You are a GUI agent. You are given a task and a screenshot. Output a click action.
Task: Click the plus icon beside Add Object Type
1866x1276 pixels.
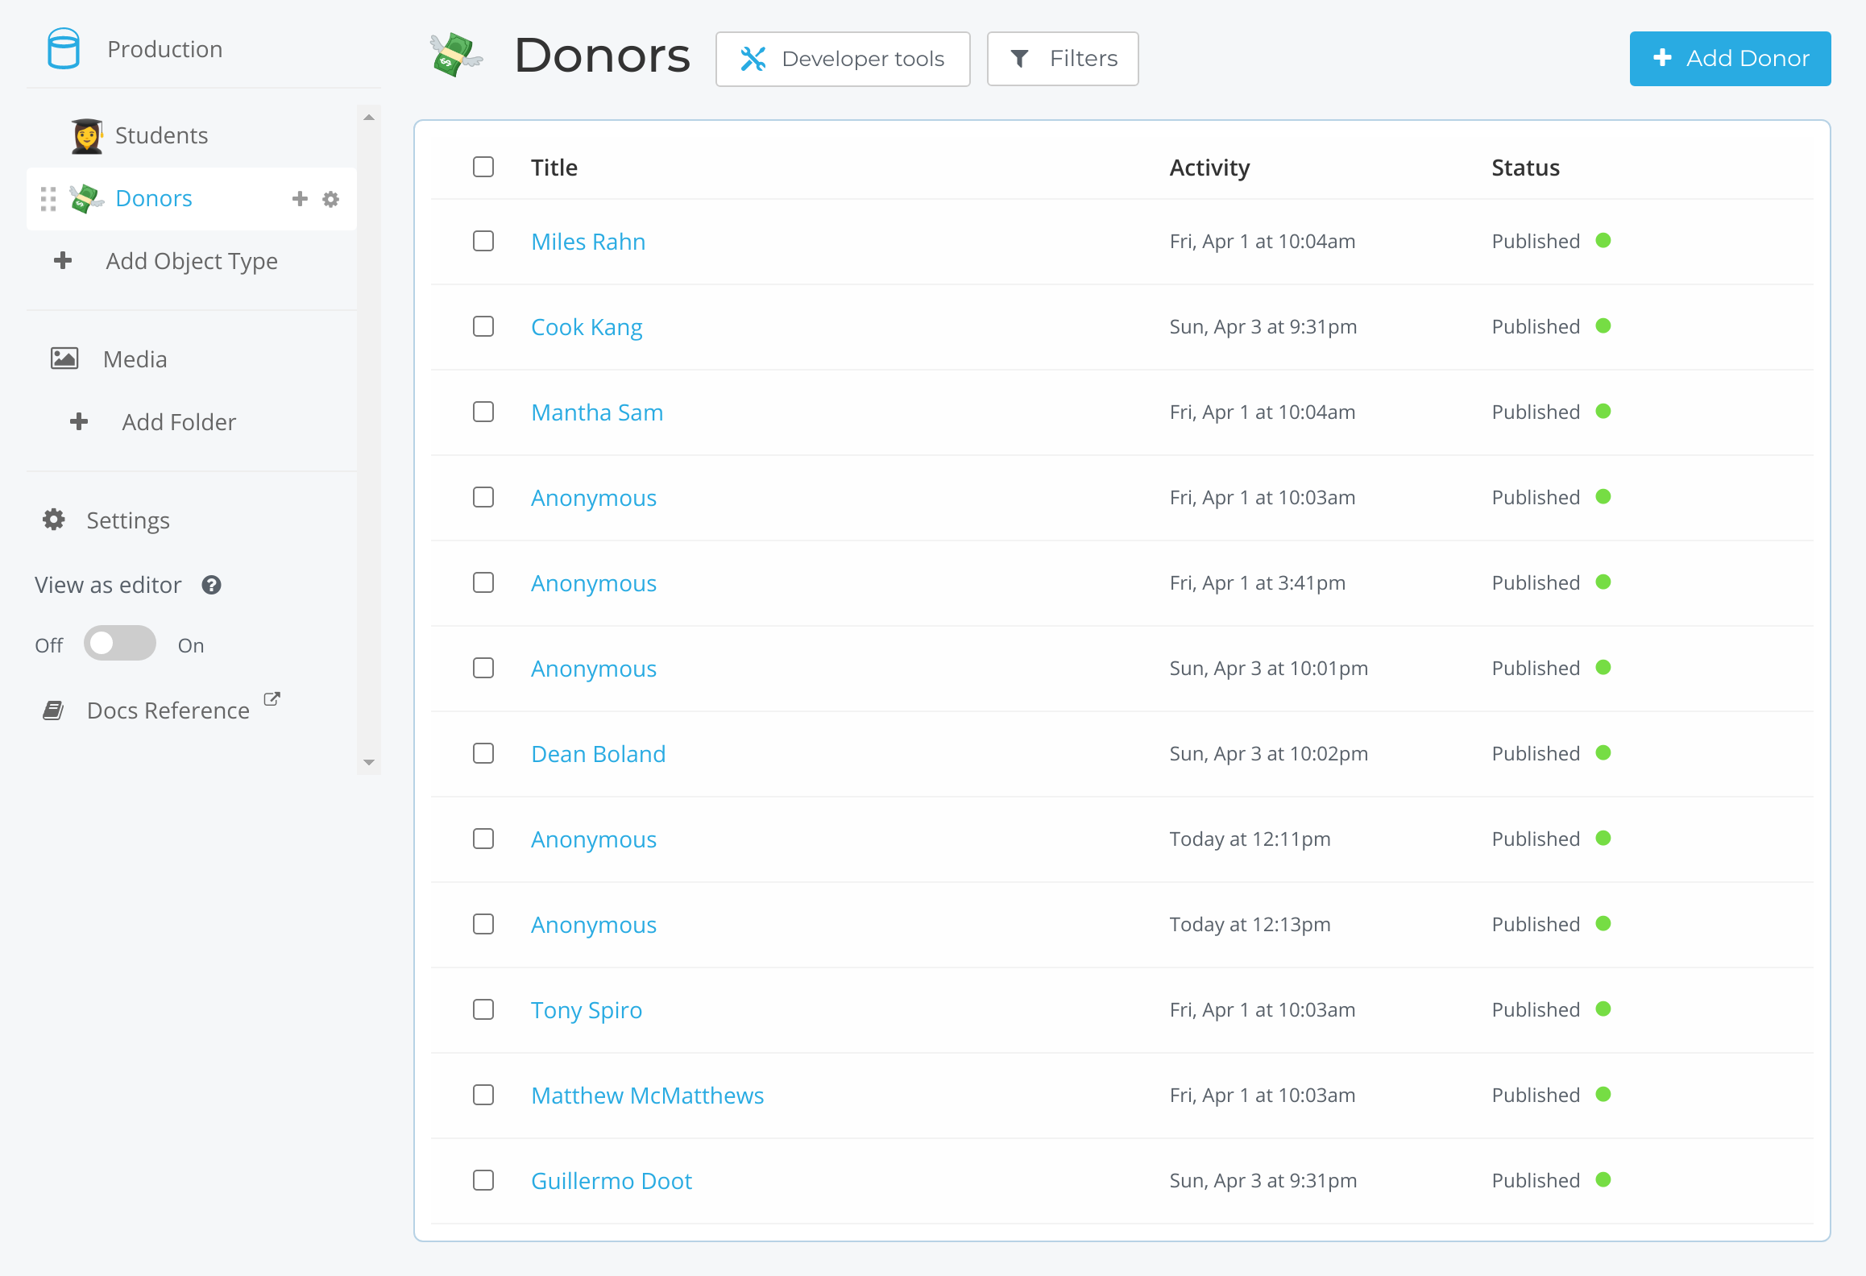(x=63, y=260)
